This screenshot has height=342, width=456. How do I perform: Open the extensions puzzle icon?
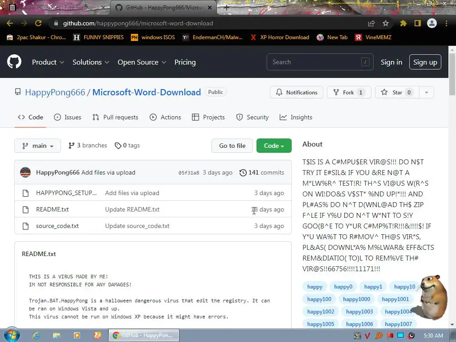pyautogui.click(x=403, y=23)
